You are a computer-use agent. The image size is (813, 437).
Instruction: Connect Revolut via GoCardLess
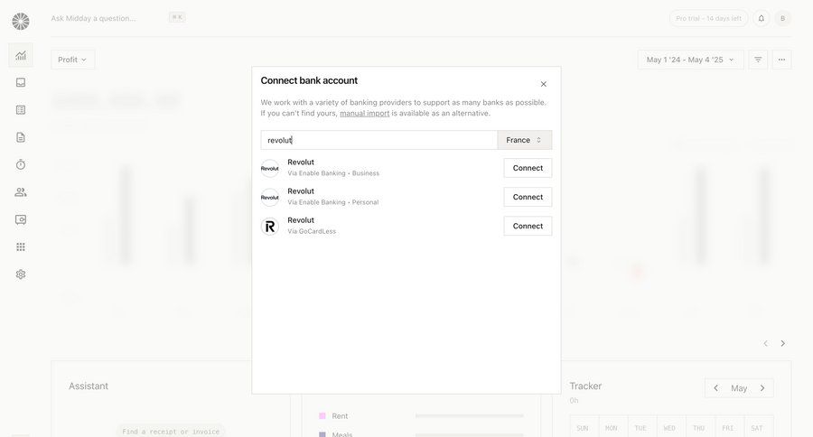528,226
